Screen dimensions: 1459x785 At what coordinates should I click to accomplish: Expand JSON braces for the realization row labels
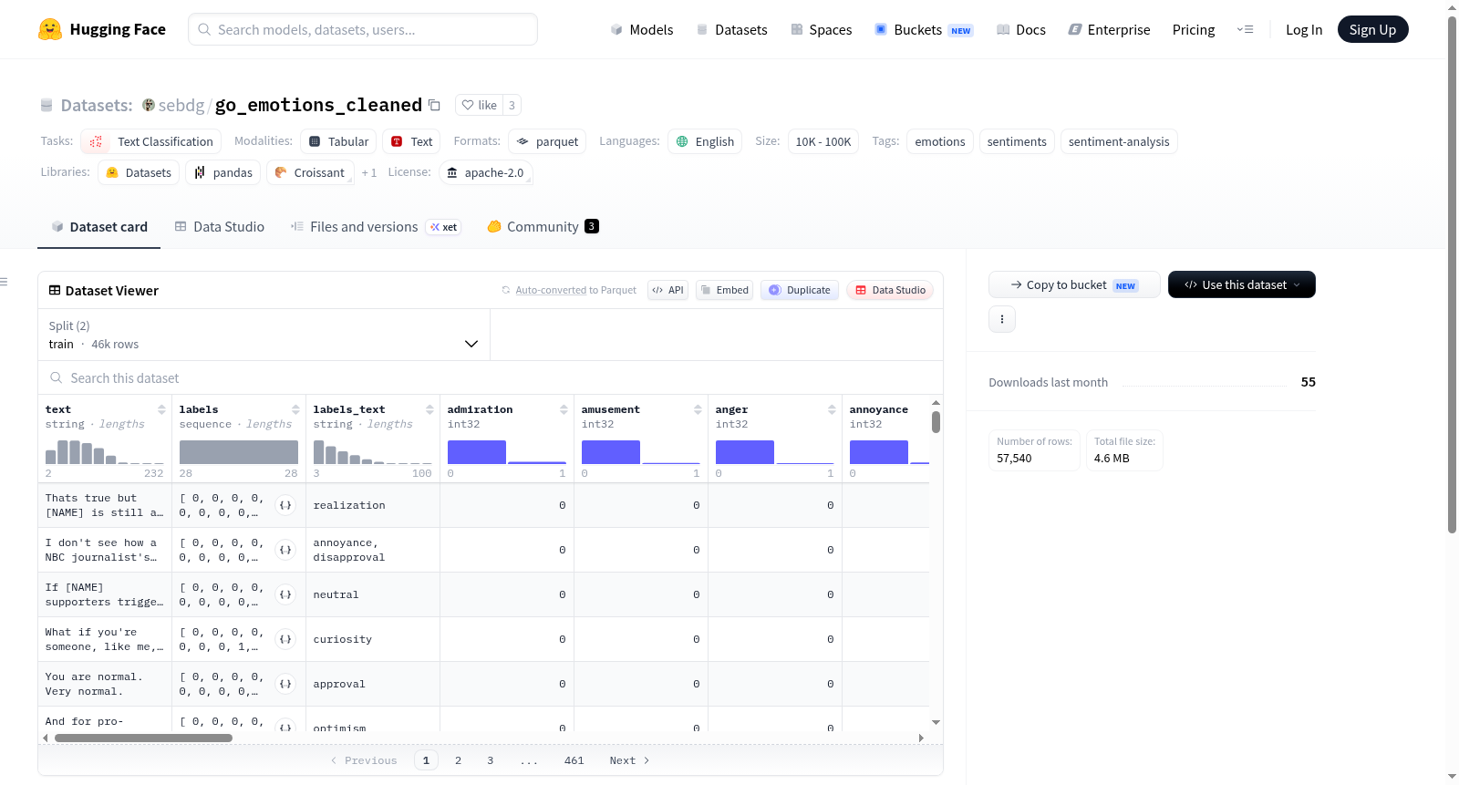pos(285,505)
